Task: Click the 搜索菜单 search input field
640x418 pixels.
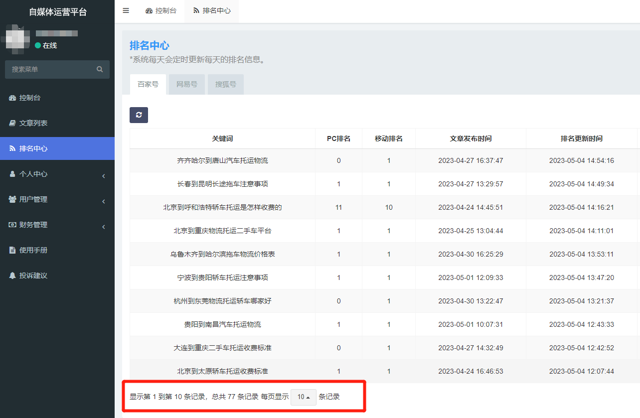Action: point(50,69)
